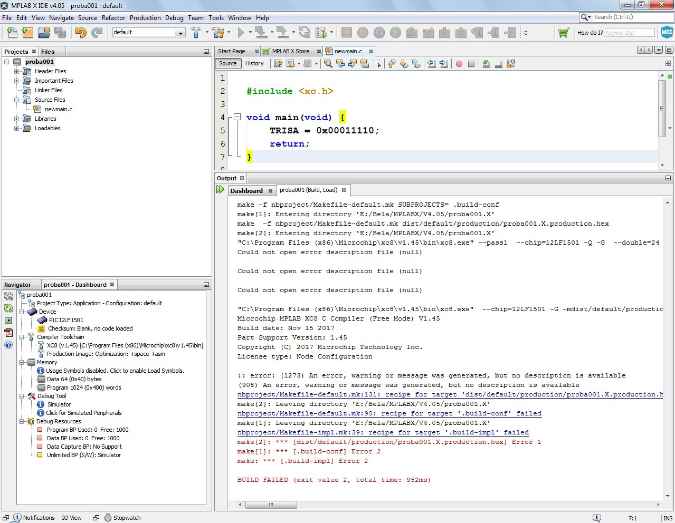Toggle History view button in editor
The height and width of the screenshot is (523, 675).
click(254, 64)
